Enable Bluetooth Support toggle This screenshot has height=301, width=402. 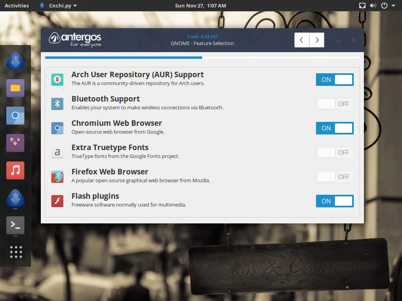click(334, 103)
